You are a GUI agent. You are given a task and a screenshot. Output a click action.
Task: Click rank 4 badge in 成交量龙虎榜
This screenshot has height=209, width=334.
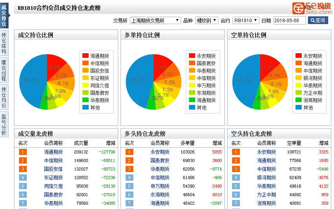point(23,178)
